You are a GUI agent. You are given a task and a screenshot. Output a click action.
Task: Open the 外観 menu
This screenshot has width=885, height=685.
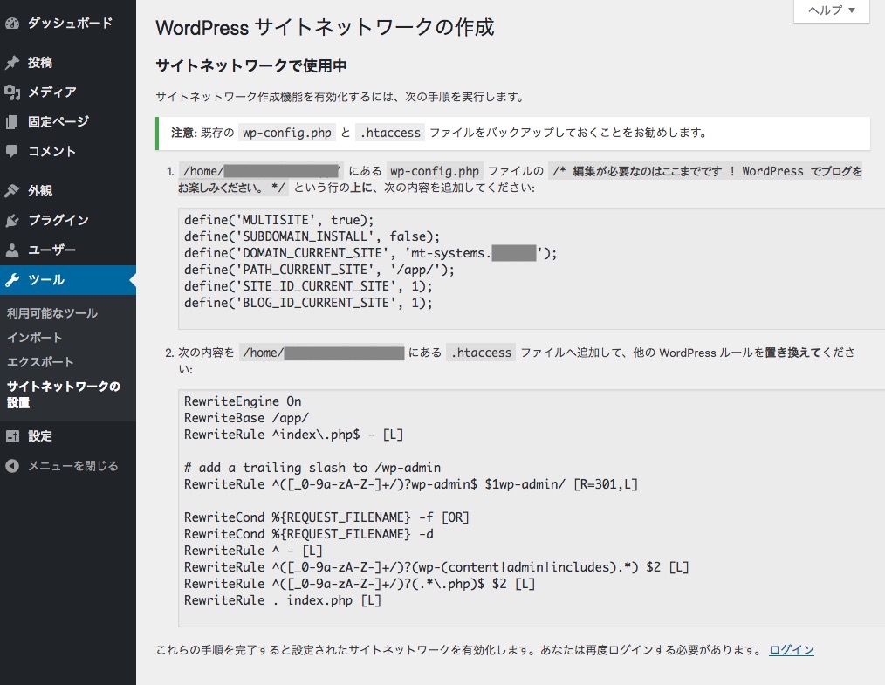click(68, 191)
